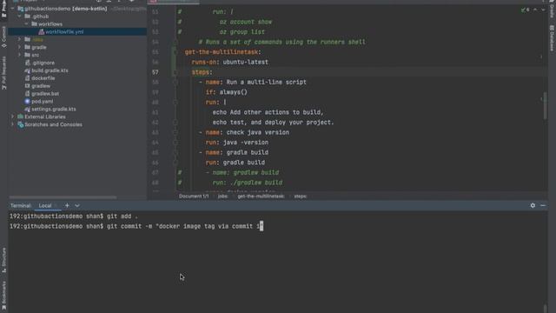Click 'get-the-multilinetask:' job line
This screenshot has height=313, width=556.
tap(222, 52)
